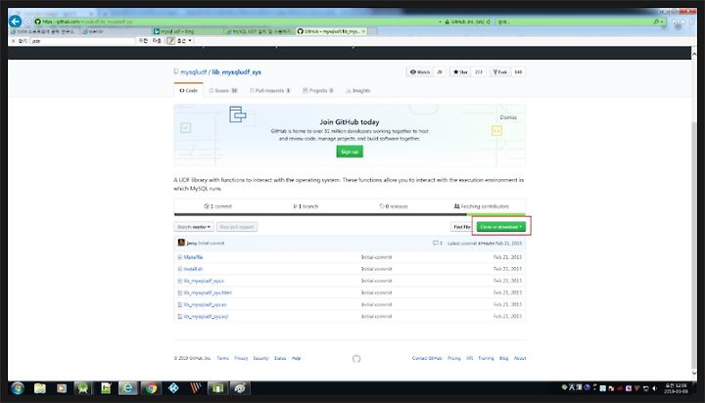
Task: Close the find bar with X icon
Action: coord(13,41)
